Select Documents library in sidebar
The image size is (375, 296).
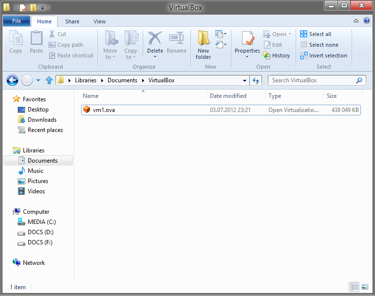pyautogui.click(x=38, y=161)
